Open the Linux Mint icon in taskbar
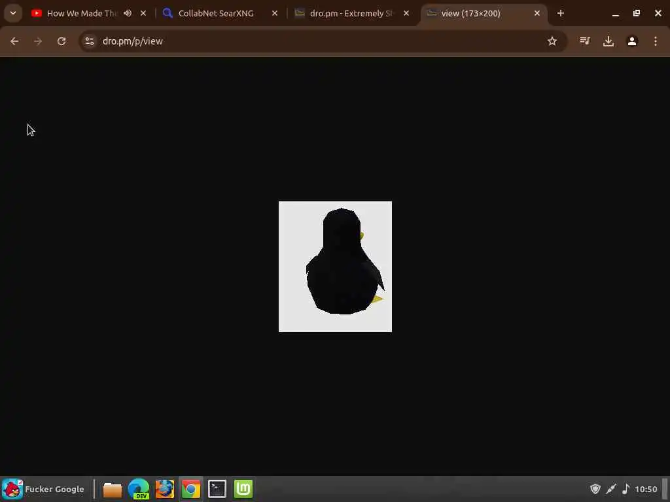The width and height of the screenshot is (670, 502). [x=243, y=489]
